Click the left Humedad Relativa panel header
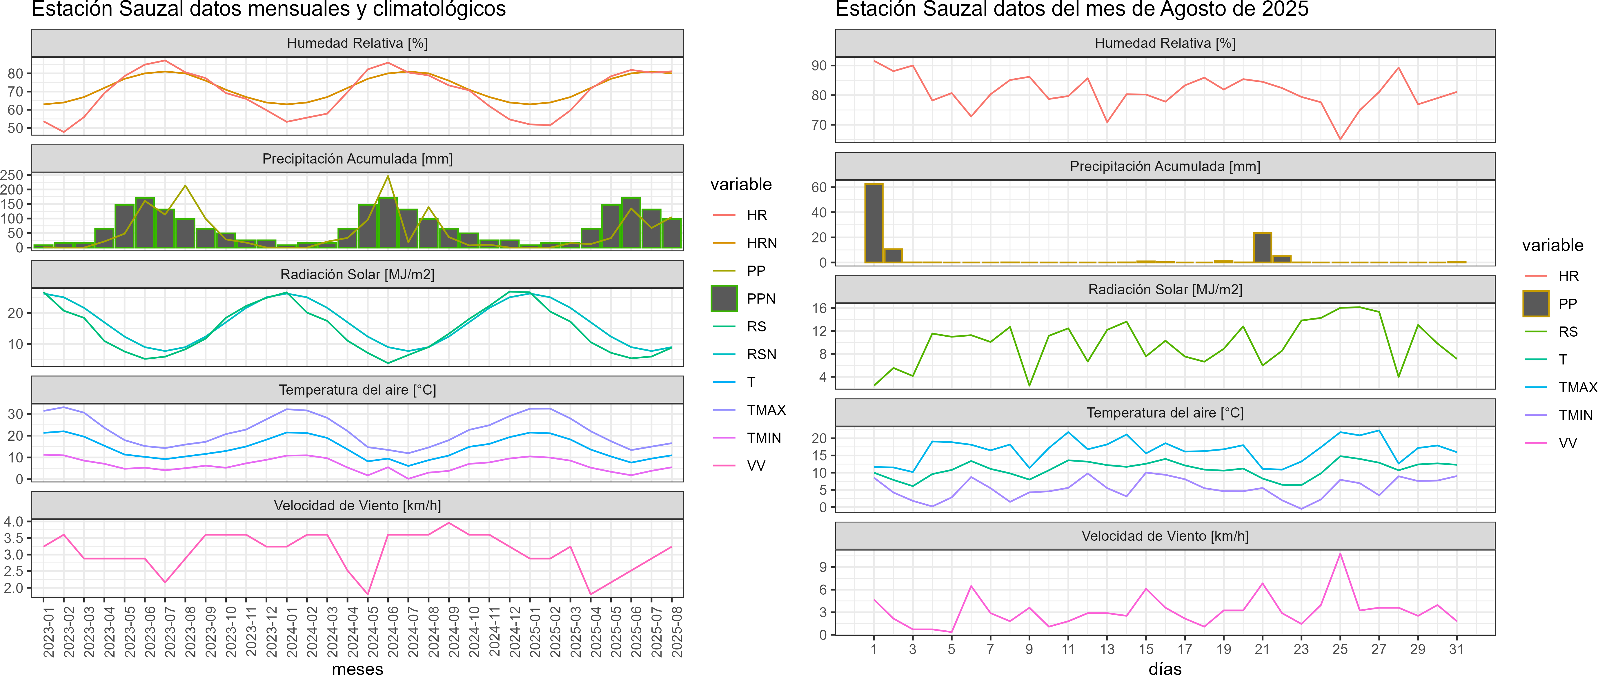The width and height of the screenshot is (1598, 675). [357, 43]
